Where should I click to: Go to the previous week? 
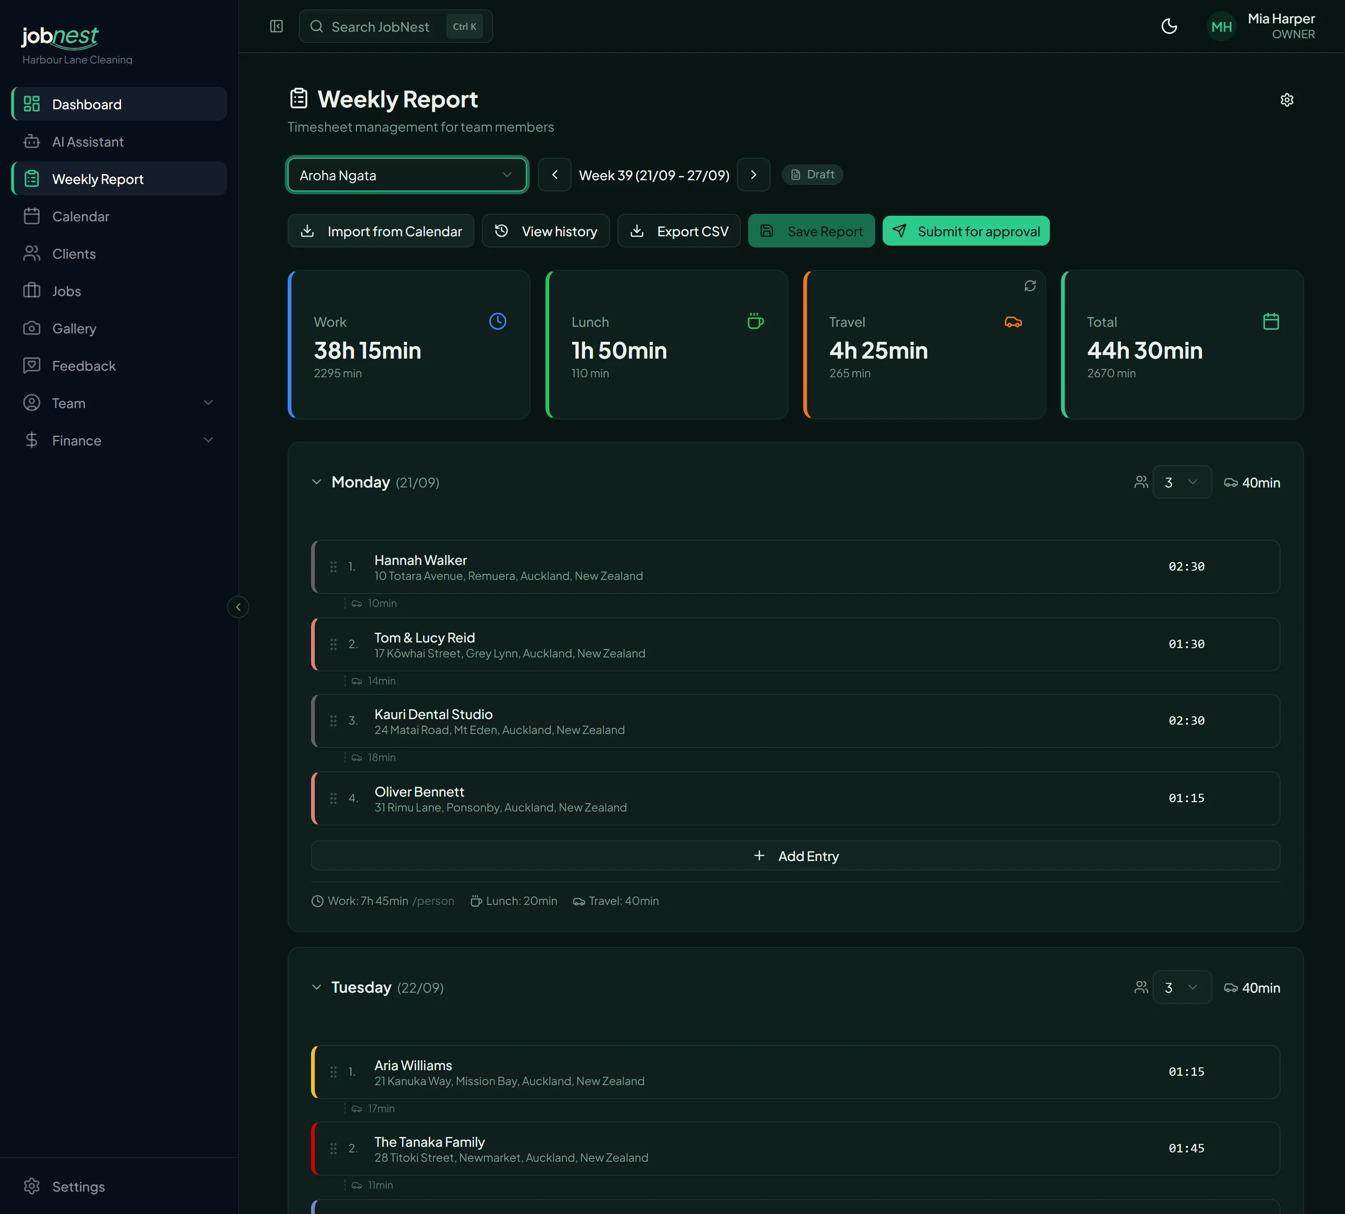point(554,175)
